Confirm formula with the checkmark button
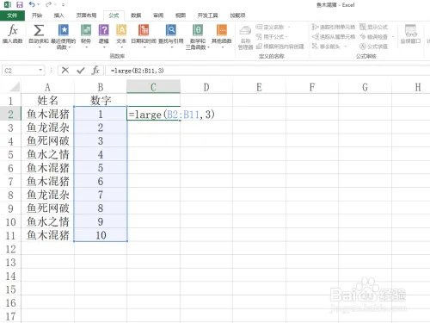Image resolution: width=430 pixels, height=323 pixels. click(x=81, y=70)
